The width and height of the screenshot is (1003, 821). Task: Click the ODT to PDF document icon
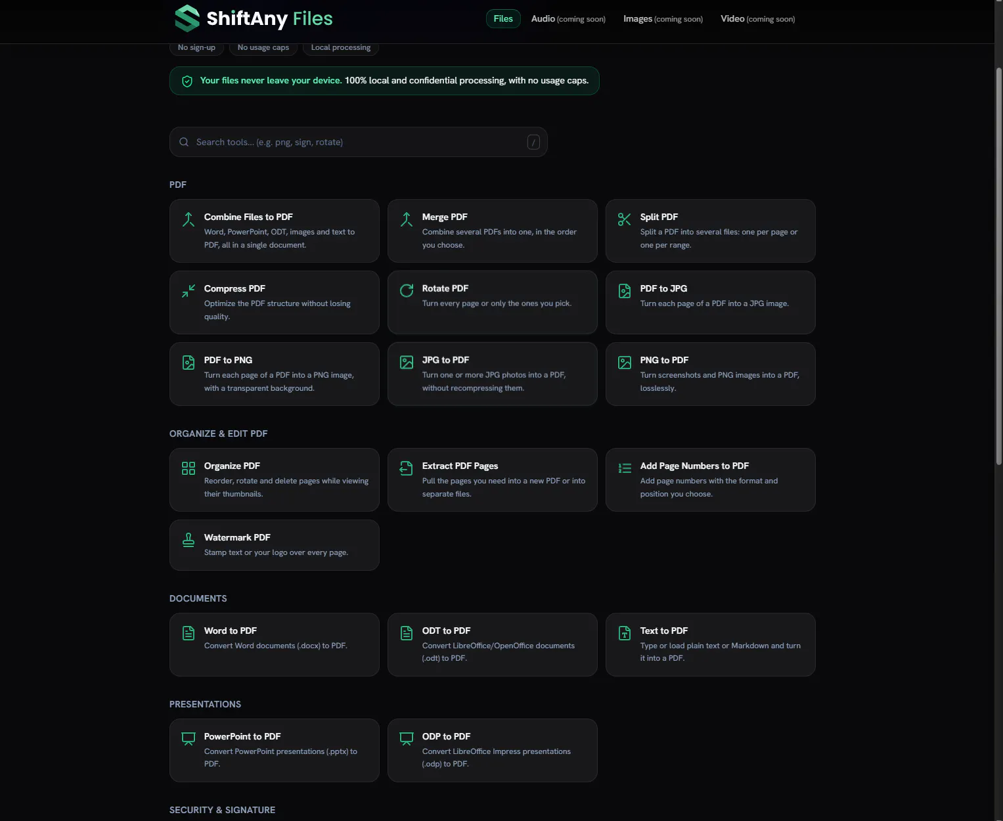[x=407, y=633]
